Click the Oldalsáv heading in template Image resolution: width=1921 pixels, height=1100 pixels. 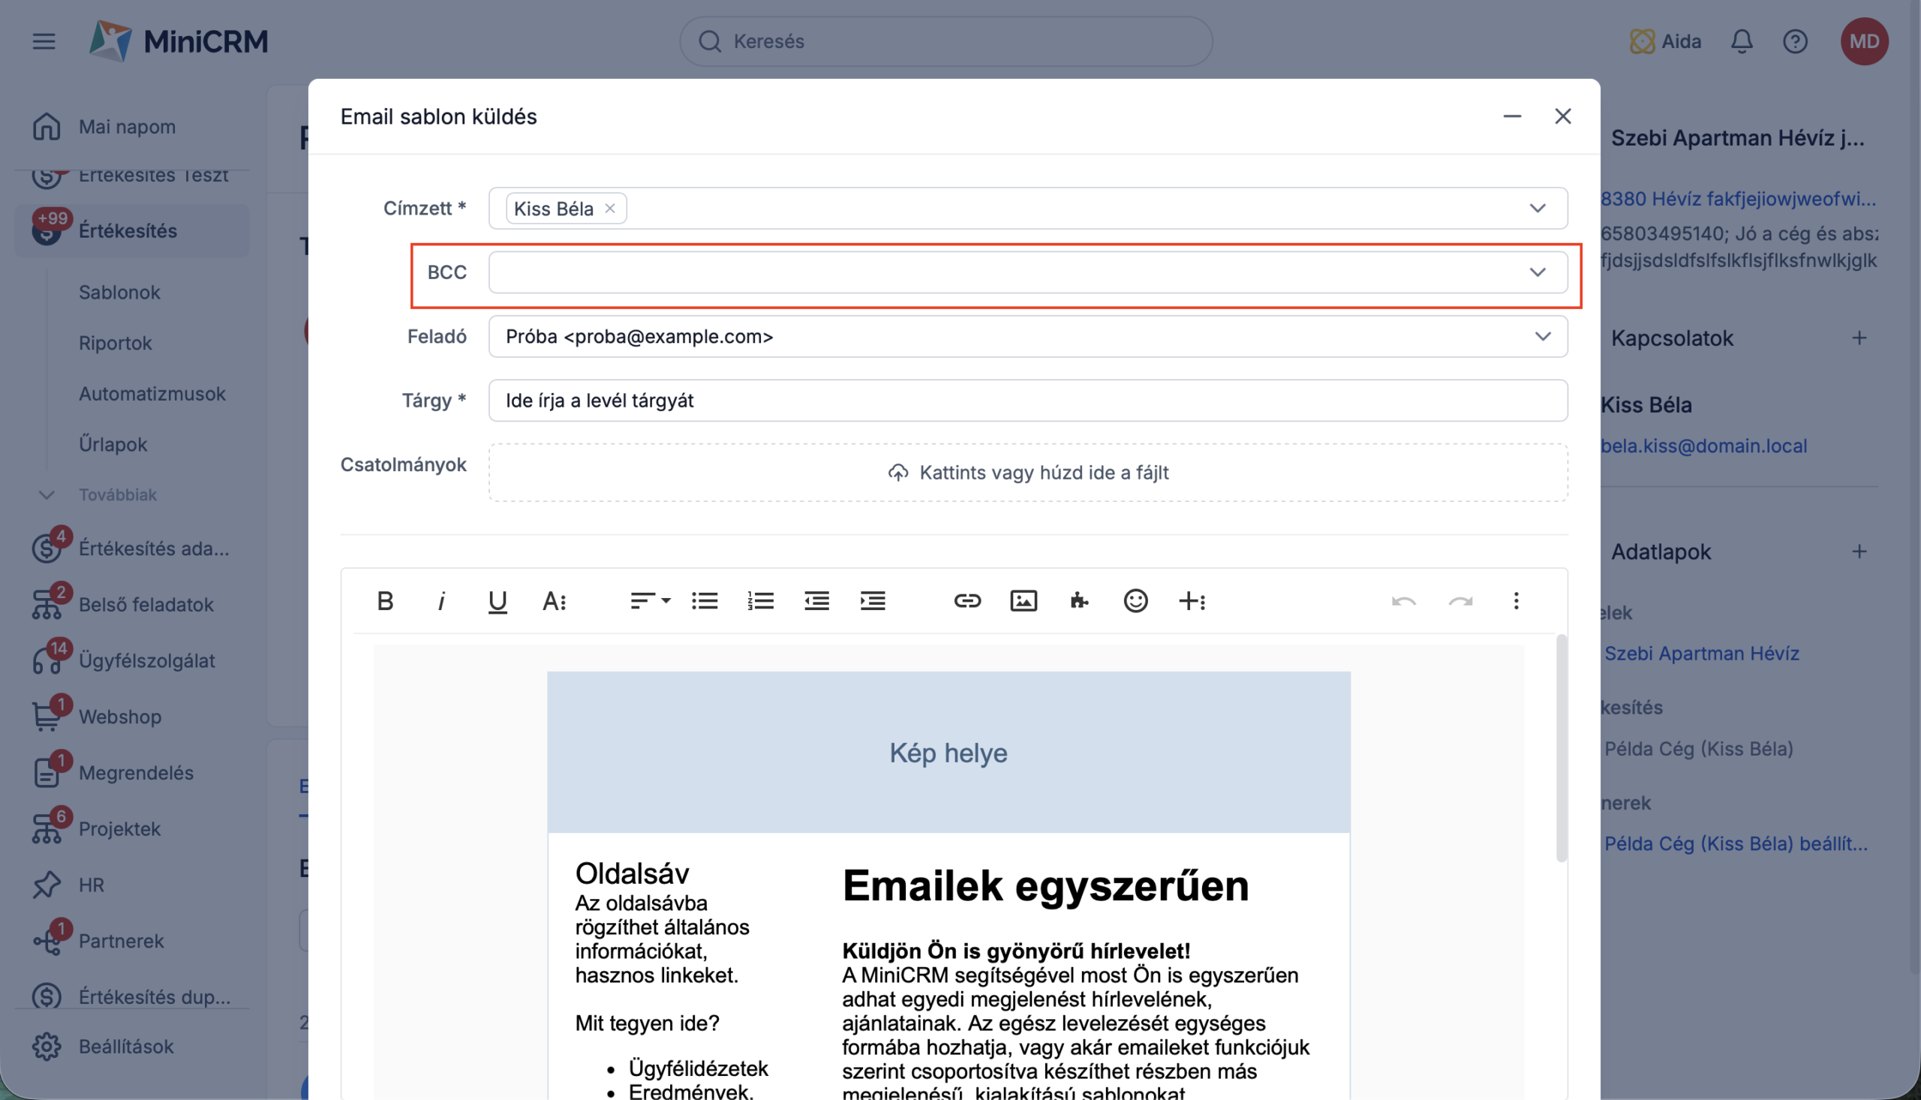click(x=633, y=873)
